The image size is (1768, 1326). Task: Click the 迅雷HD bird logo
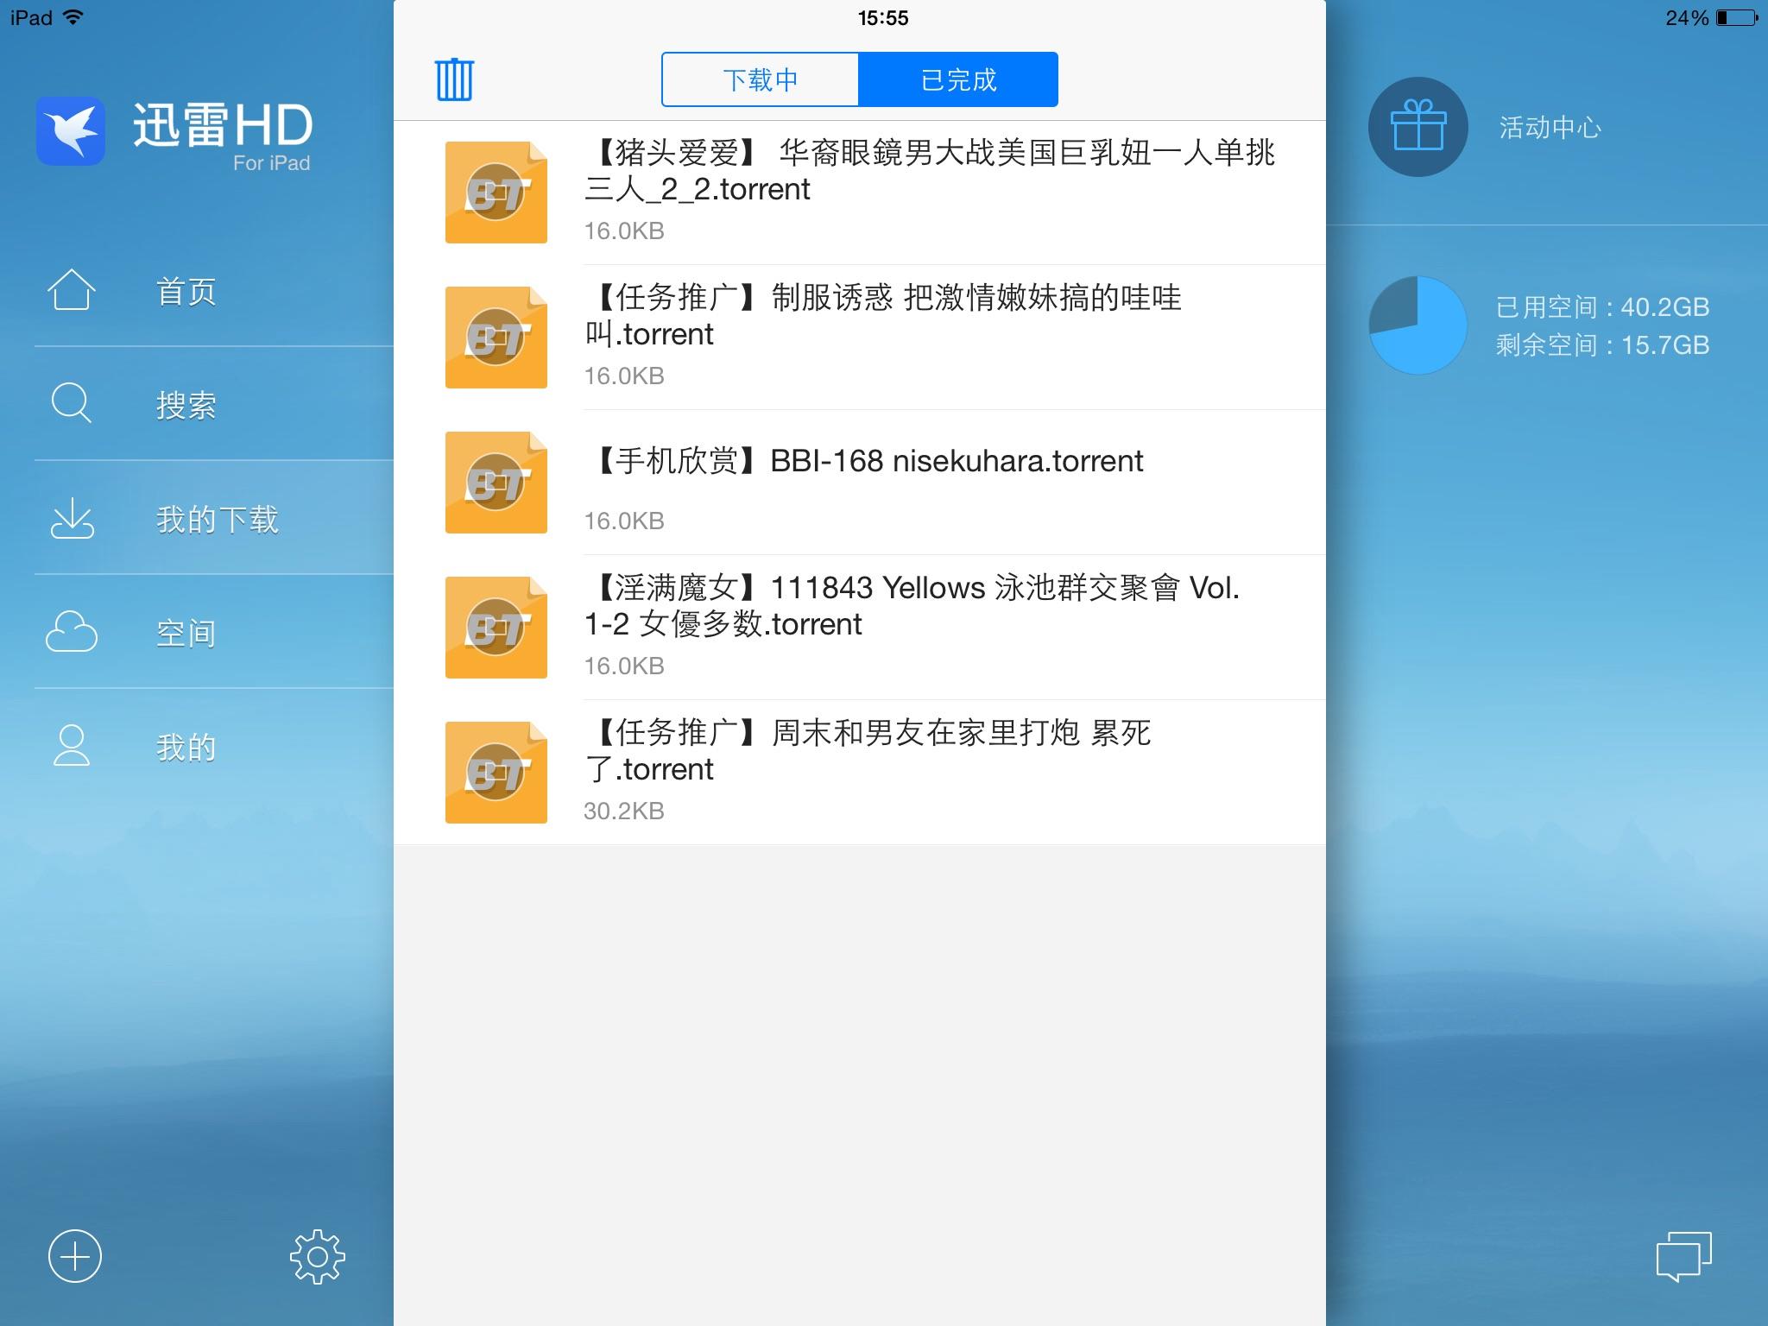tap(71, 130)
